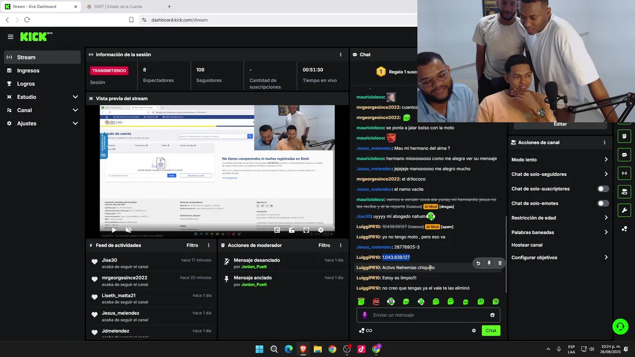Open the Acciones de moderador Filtro
Screen dimensions: 635x357
pyautogui.click(x=324, y=245)
